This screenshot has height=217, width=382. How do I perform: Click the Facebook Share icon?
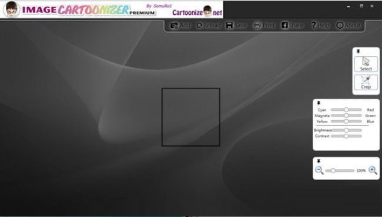pyautogui.click(x=284, y=25)
